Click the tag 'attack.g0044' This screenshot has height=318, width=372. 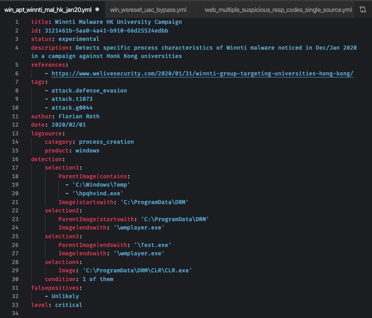point(72,108)
